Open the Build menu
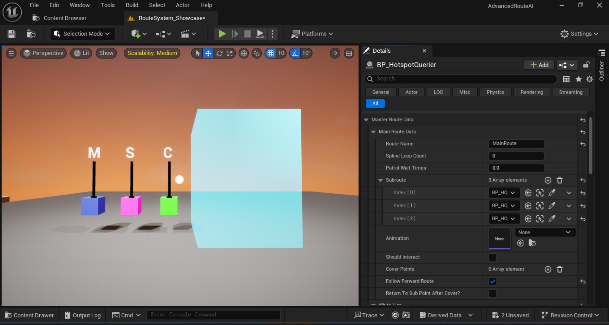This screenshot has width=609, height=325. coord(132,5)
